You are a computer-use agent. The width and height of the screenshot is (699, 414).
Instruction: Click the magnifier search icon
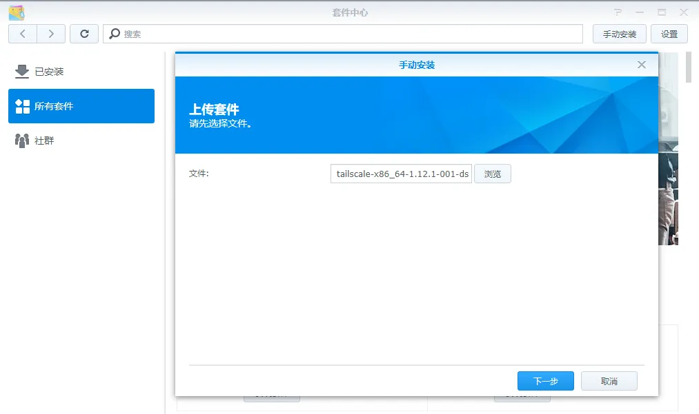[x=115, y=34]
